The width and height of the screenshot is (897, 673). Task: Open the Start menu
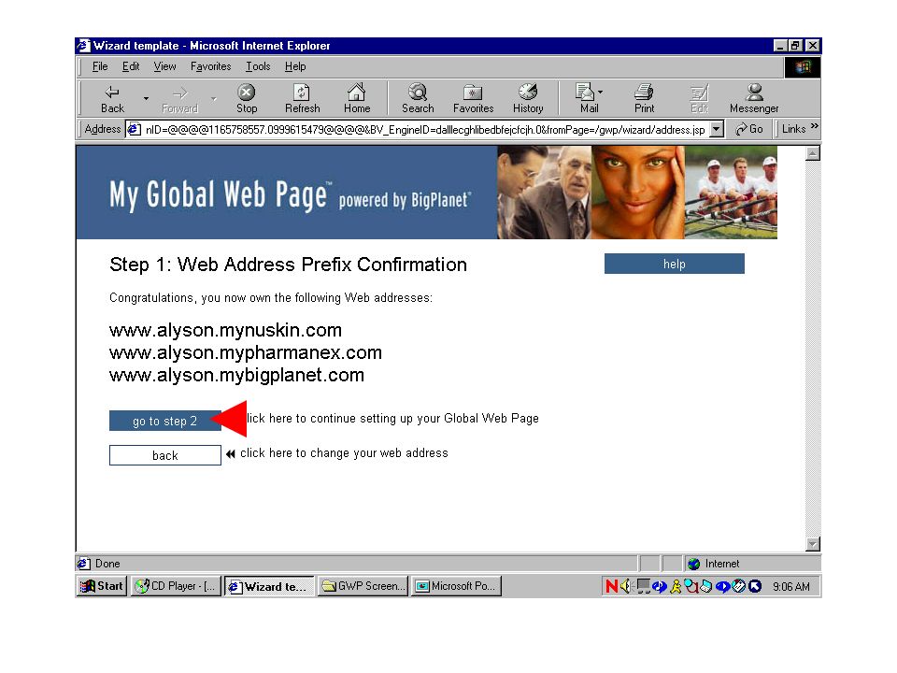coord(101,586)
